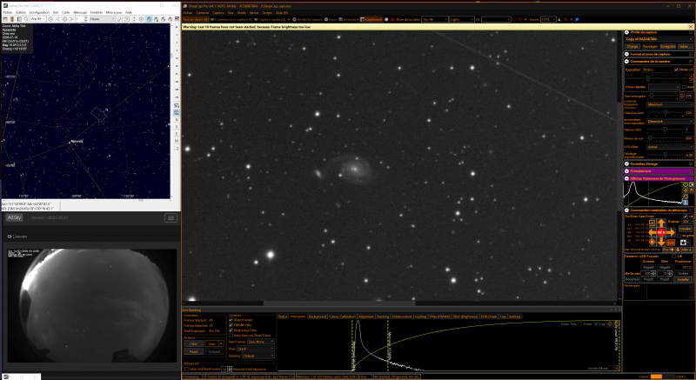Viewport: 696px width, 380px height.
Task: Click Capture rapide in the toolbar
Action: tap(270, 19)
